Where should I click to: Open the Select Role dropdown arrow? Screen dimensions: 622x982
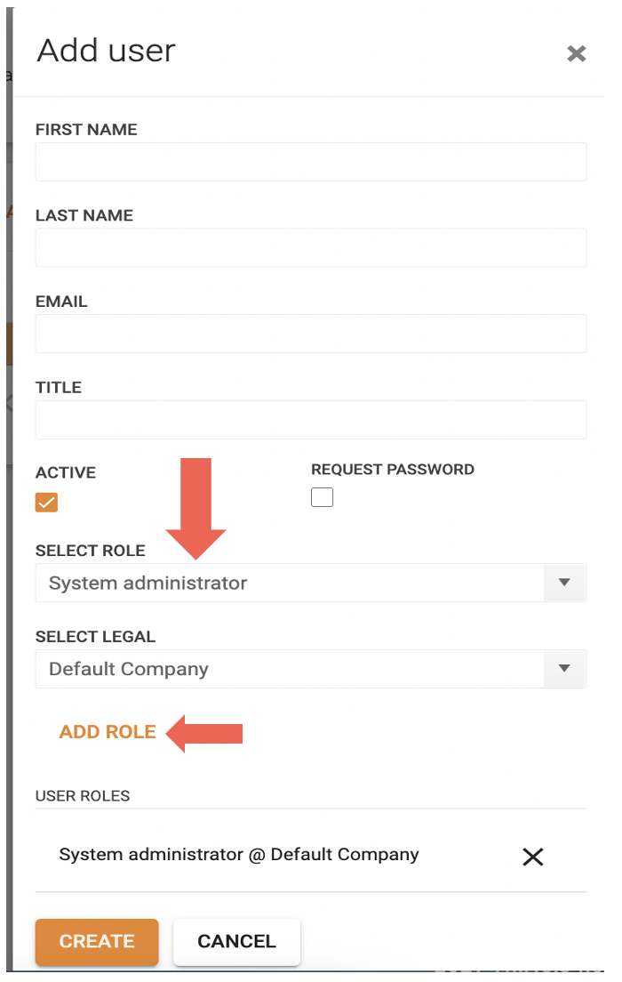564,583
